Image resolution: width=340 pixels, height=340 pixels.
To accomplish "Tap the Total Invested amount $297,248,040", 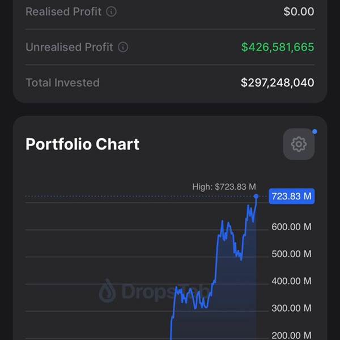I will [278, 83].
